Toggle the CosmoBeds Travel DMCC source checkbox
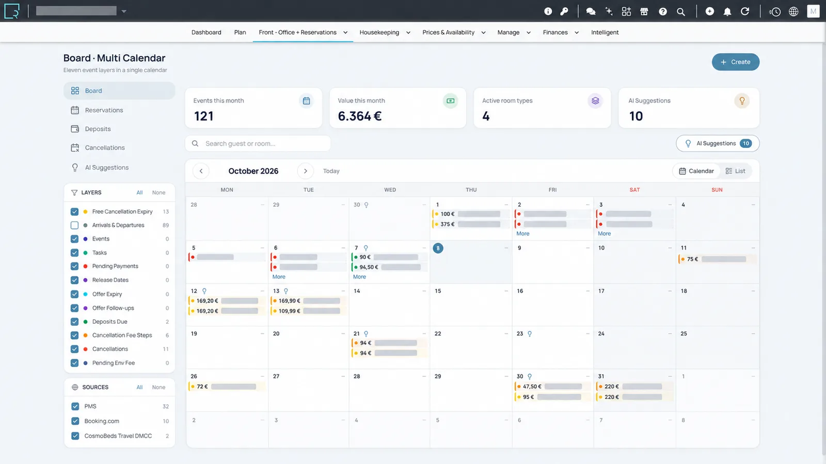Image resolution: width=826 pixels, height=464 pixels. point(75,436)
